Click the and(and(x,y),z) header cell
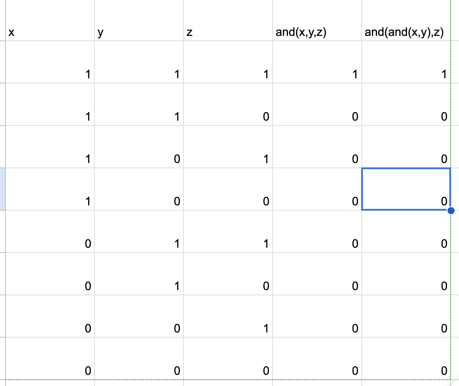This screenshot has width=459, height=386. tap(406, 20)
